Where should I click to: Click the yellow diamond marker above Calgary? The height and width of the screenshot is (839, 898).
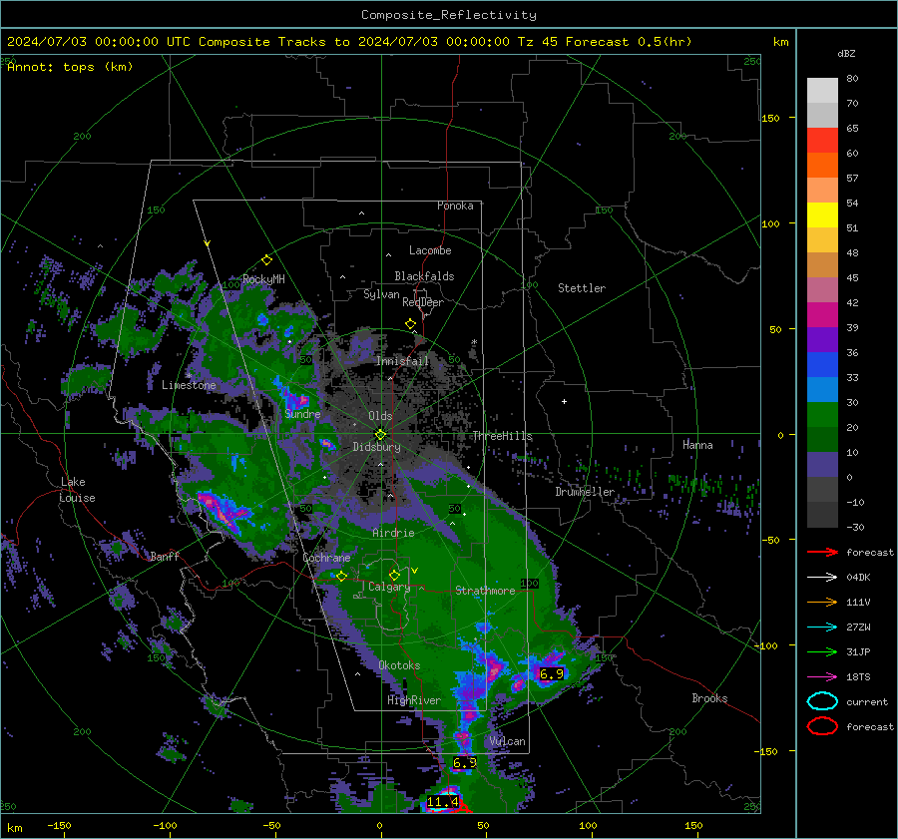394,575
